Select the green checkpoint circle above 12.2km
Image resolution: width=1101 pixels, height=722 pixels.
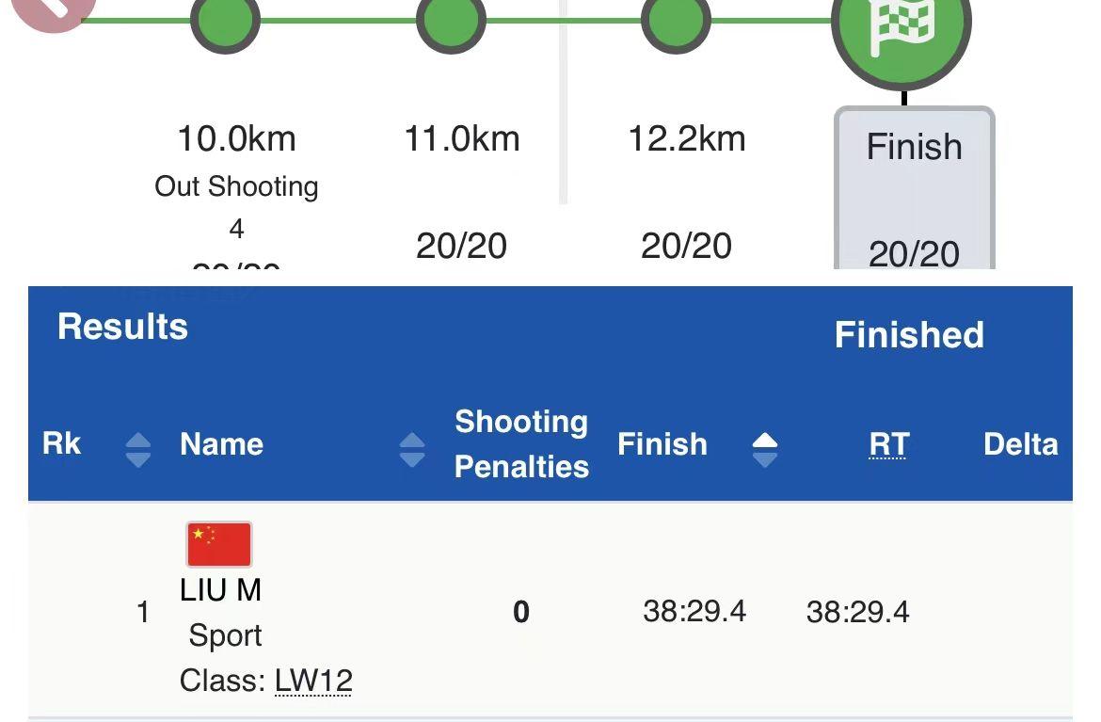click(676, 21)
